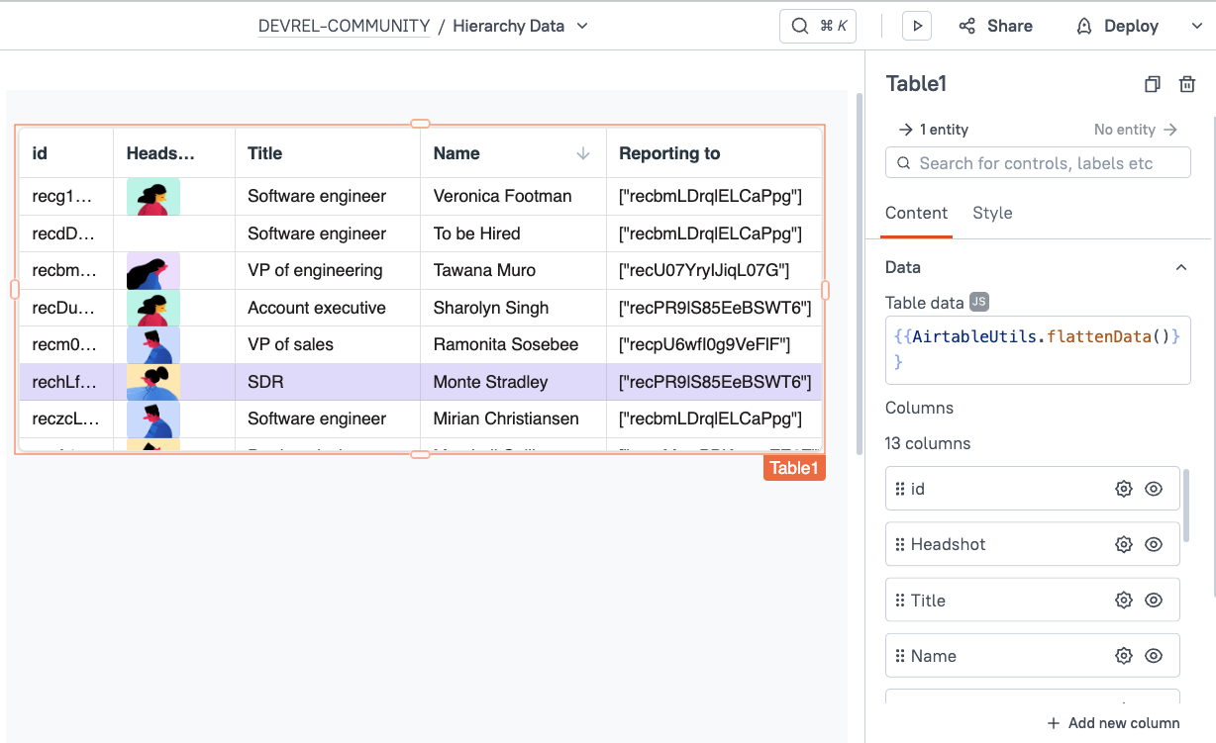Open the Hierarchy Data page dropdown

click(580, 26)
